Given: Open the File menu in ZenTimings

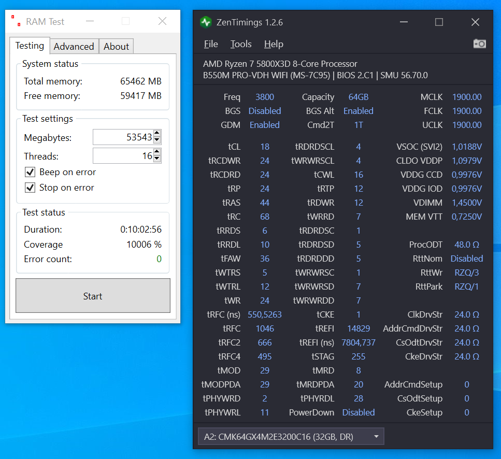Looking at the screenshot, I should pyautogui.click(x=210, y=44).
